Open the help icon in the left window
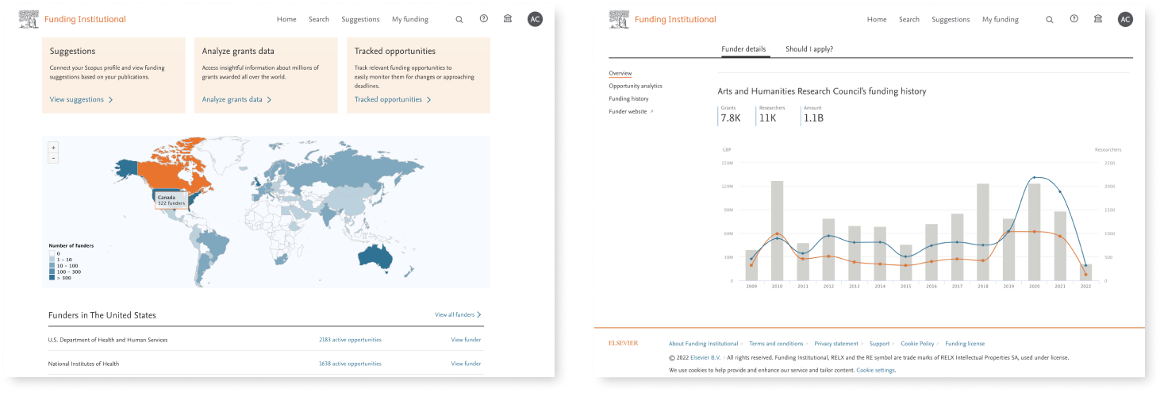The height and width of the screenshot is (393, 1160). click(483, 19)
